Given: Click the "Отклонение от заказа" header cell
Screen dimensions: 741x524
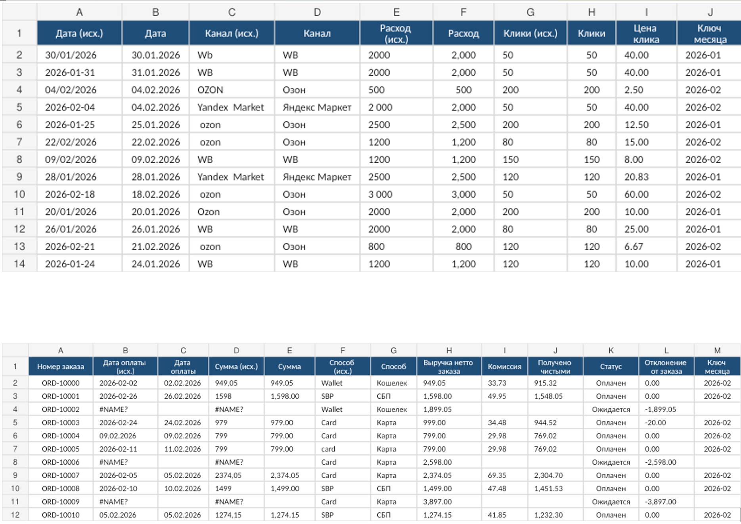Looking at the screenshot, I should click(x=666, y=367).
